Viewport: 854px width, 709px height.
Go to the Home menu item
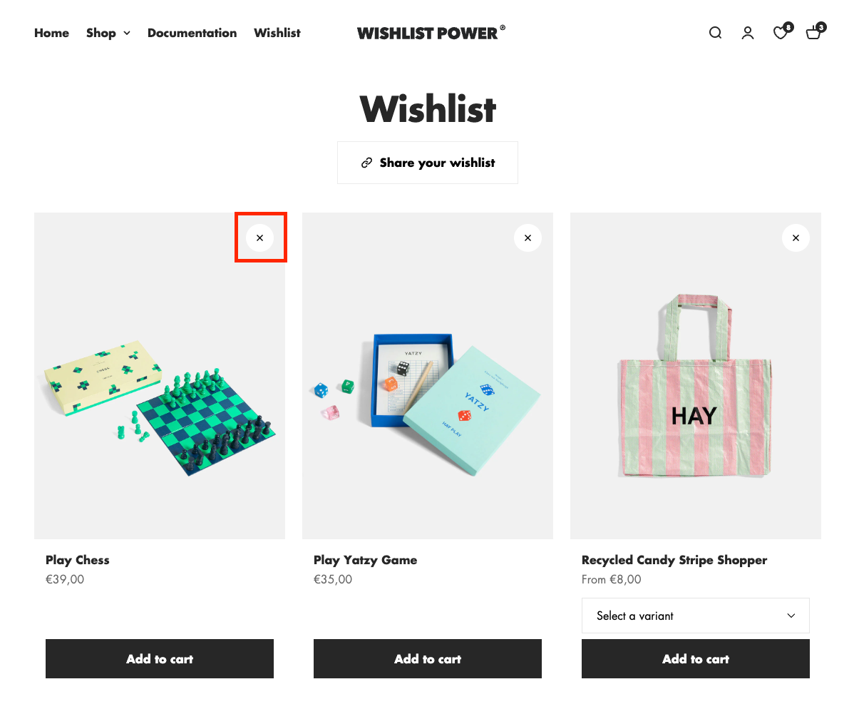[x=52, y=33]
